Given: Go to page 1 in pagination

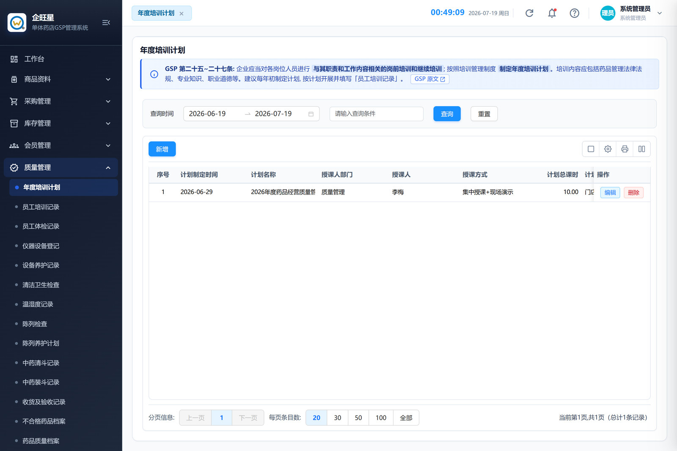Looking at the screenshot, I should (x=221, y=418).
